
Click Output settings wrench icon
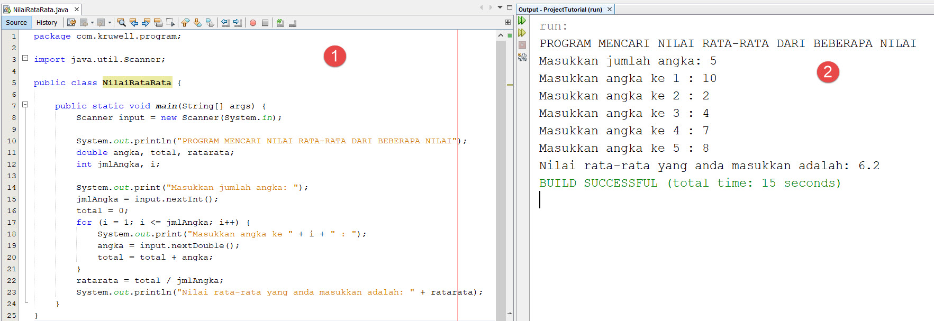(x=522, y=57)
